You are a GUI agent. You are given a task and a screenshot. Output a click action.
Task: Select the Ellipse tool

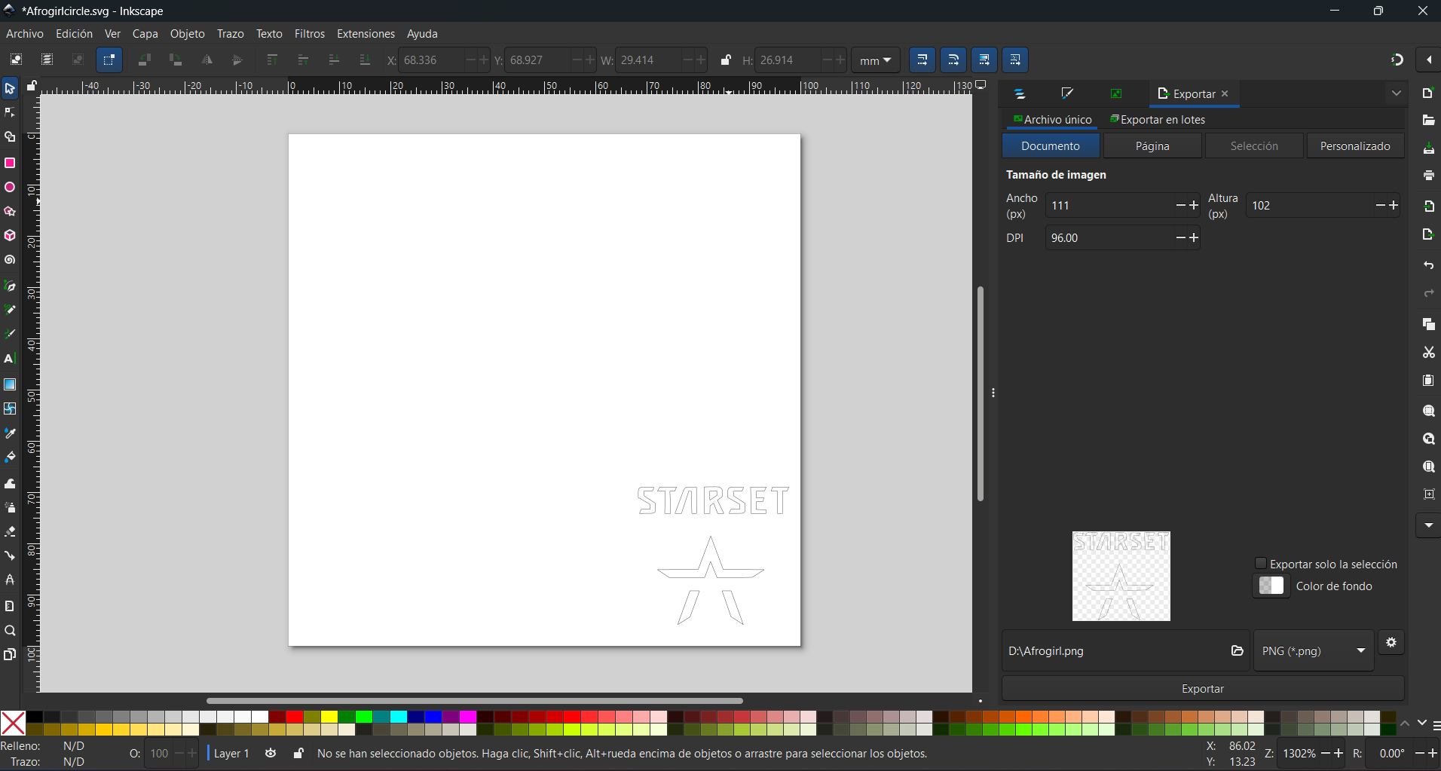10,188
